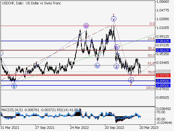The width and height of the screenshot is (174, 131).
Task: Click the 1.01005 price axis value
Action: (x=163, y=28)
